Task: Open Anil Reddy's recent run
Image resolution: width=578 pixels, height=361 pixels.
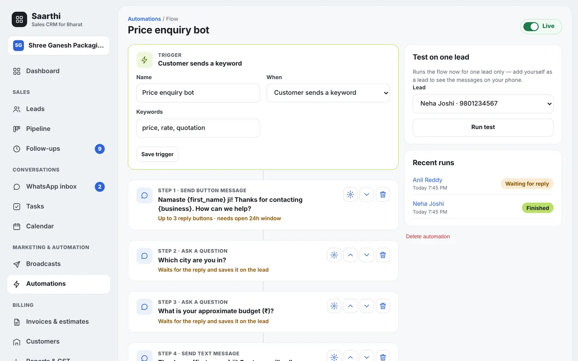Action: [427, 180]
